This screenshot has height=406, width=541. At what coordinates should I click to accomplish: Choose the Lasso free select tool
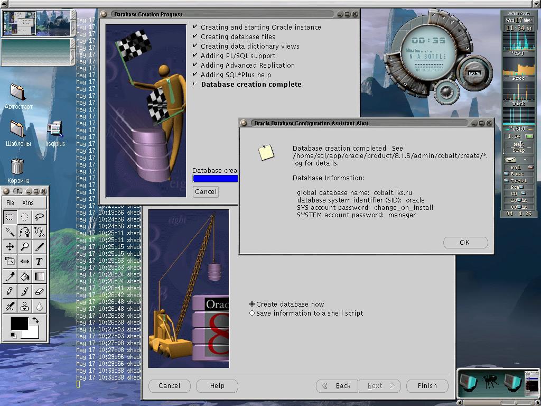[39, 217]
